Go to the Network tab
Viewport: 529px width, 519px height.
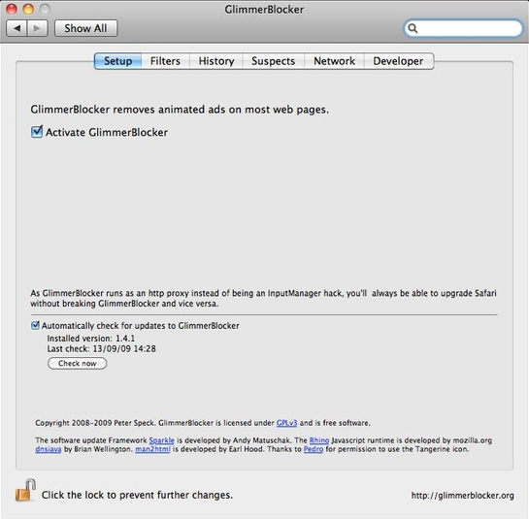[x=334, y=61]
